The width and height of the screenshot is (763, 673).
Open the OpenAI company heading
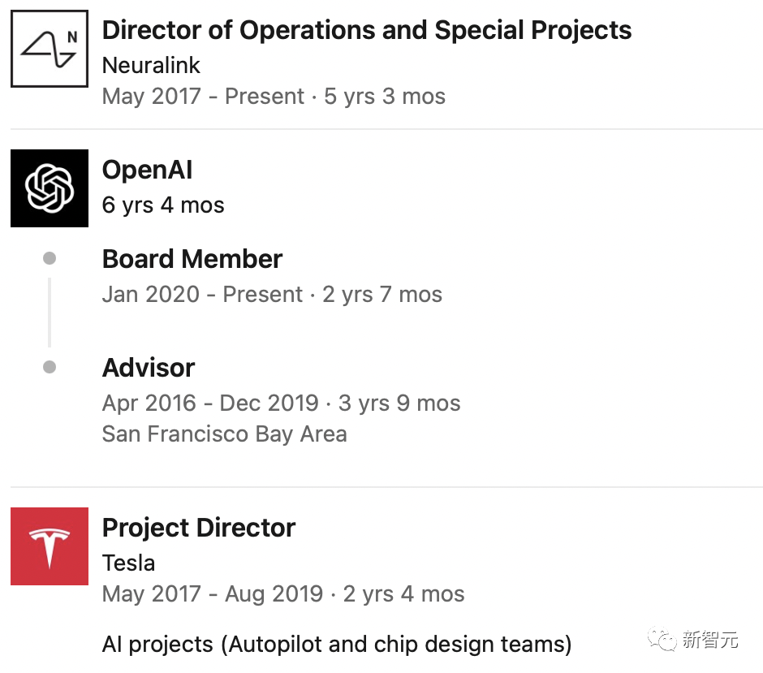click(147, 170)
